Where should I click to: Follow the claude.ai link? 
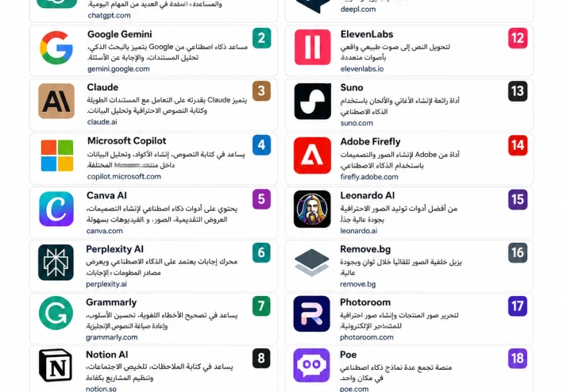tap(102, 122)
